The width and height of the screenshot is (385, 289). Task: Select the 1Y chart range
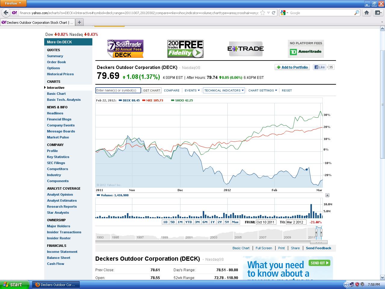coord(212,222)
